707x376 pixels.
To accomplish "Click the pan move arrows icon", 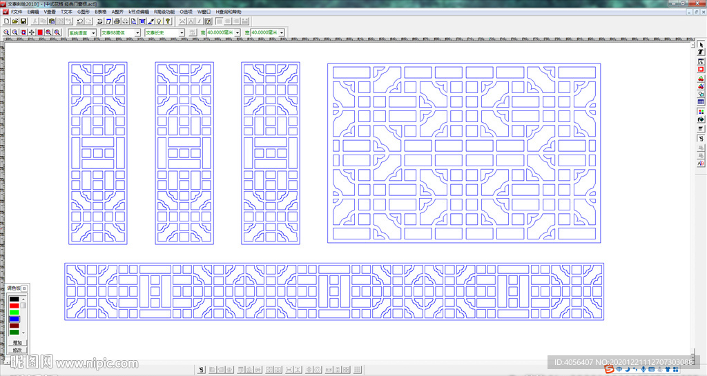I will click(32, 32).
